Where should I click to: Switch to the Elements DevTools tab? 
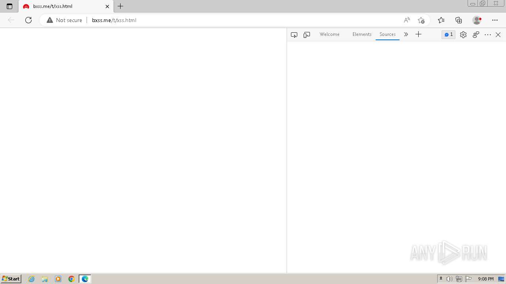[362, 34]
